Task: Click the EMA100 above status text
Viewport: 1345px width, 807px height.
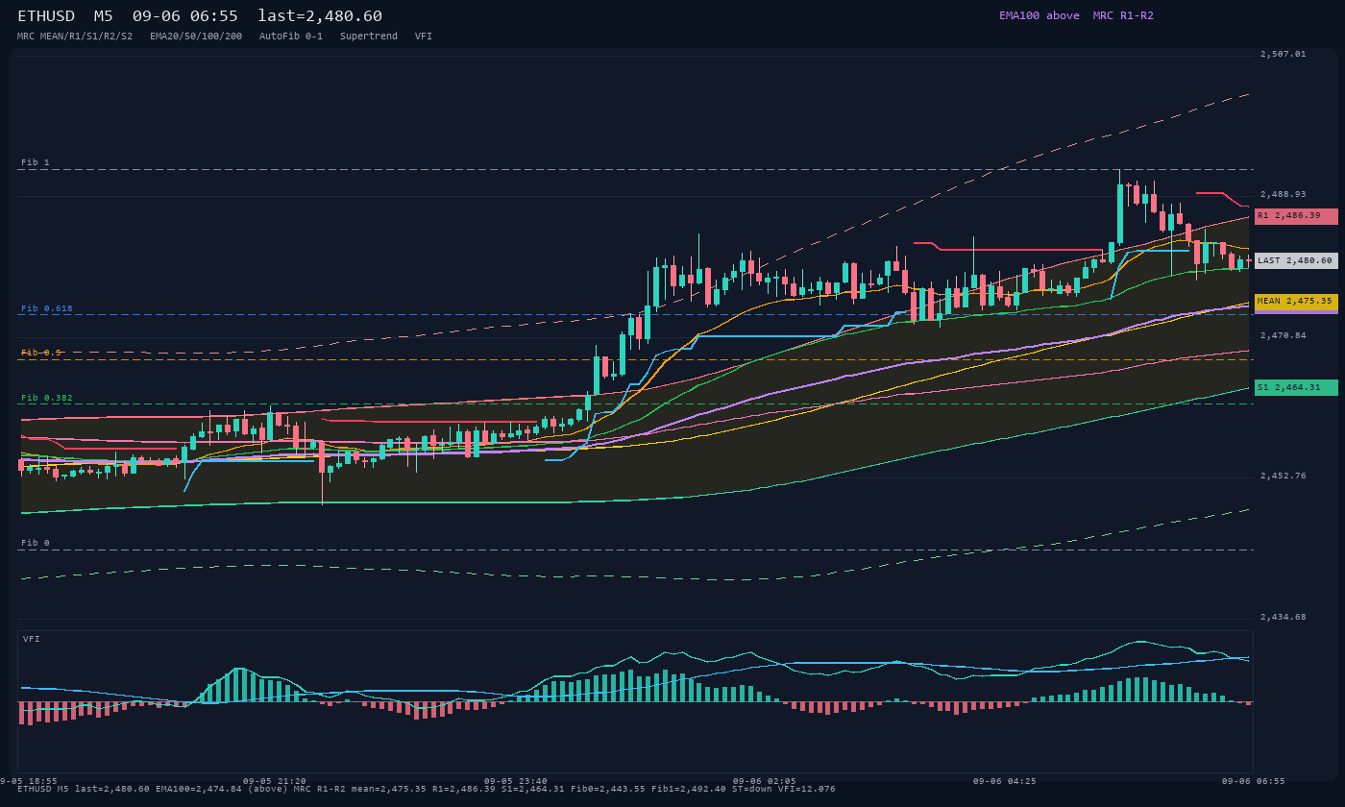Action: point(1039,15)
